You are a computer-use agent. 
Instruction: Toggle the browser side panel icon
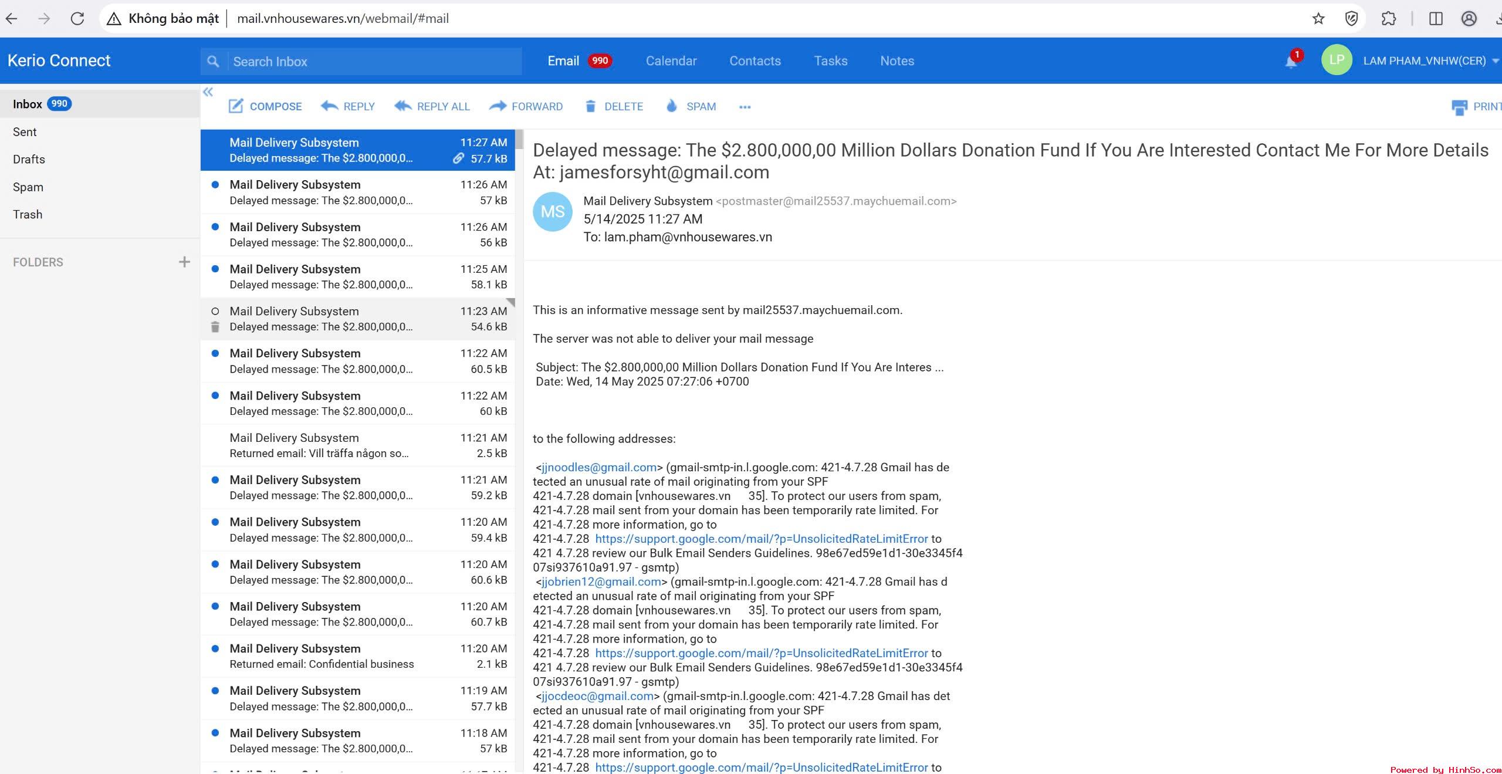pos(1436,19)
